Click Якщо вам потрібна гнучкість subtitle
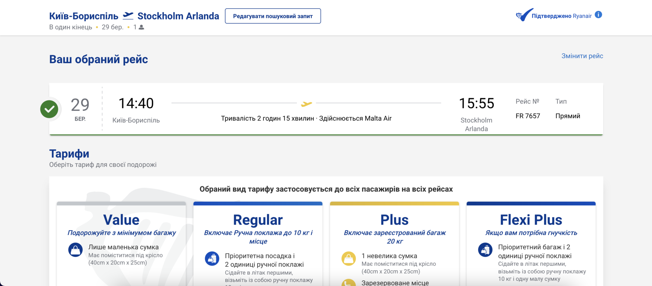This screenshot has width=652, height=286. click(531, 233)
